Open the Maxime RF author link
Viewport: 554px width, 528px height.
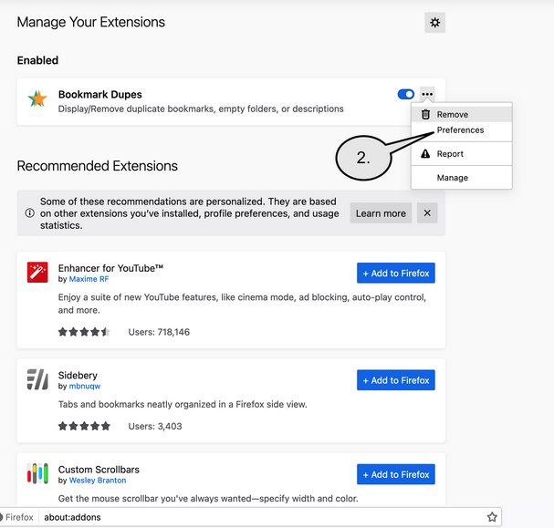pyautogui.click(x=89, y=279)
